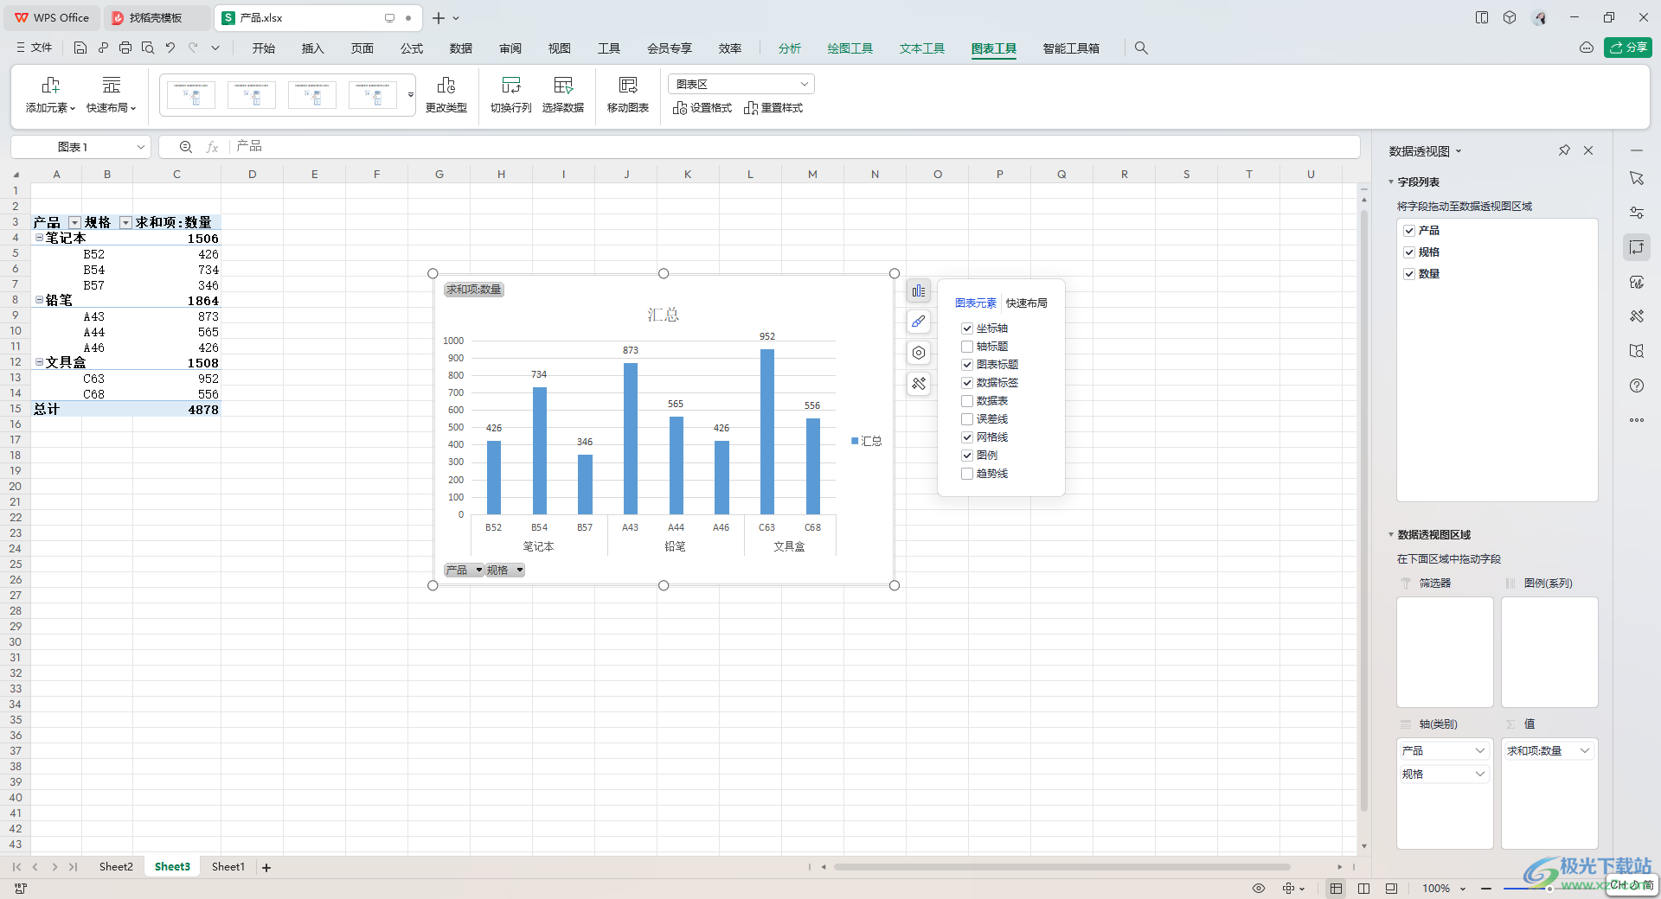1661x899 pixels.
Task: Click the 分享 (Share) button
Action: [x=1628, y=48]
